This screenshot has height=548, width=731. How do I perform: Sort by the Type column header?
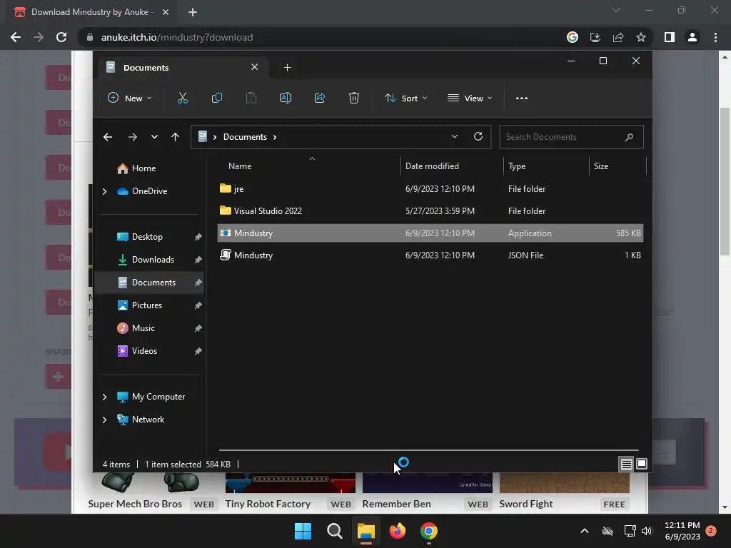pos(517,166)
